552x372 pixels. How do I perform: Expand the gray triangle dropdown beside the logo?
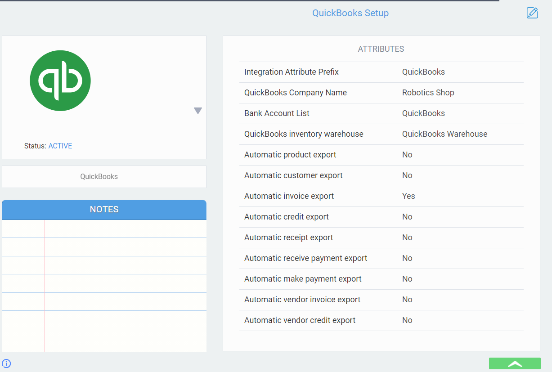click(x=197, y=111)
